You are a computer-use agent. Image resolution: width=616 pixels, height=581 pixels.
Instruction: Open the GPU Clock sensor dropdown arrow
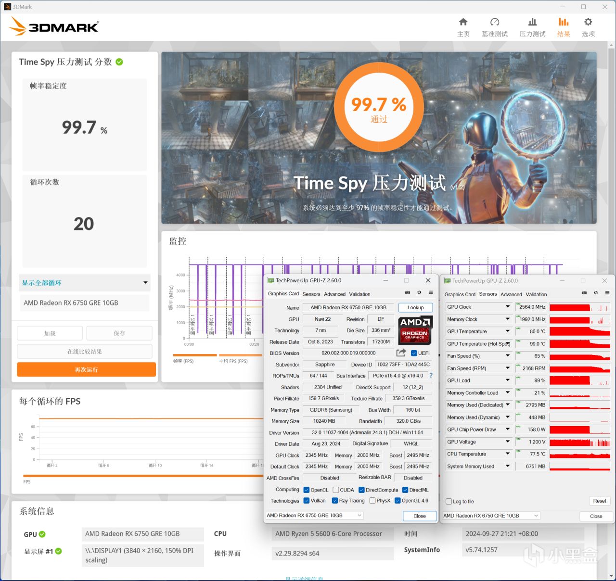507,307
